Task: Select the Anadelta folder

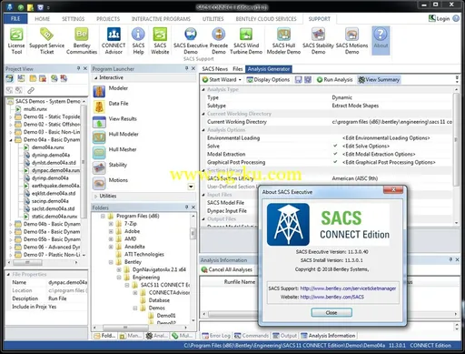Action: point(134,247)
